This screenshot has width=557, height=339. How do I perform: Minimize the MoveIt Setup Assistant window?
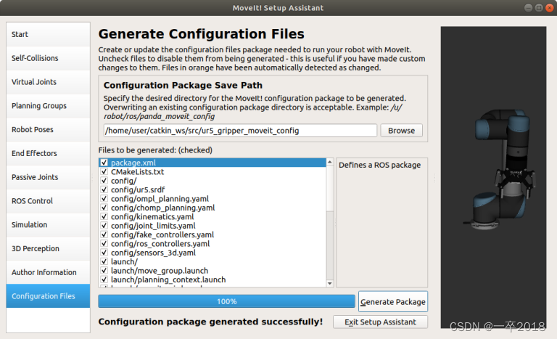coord(528,8)
